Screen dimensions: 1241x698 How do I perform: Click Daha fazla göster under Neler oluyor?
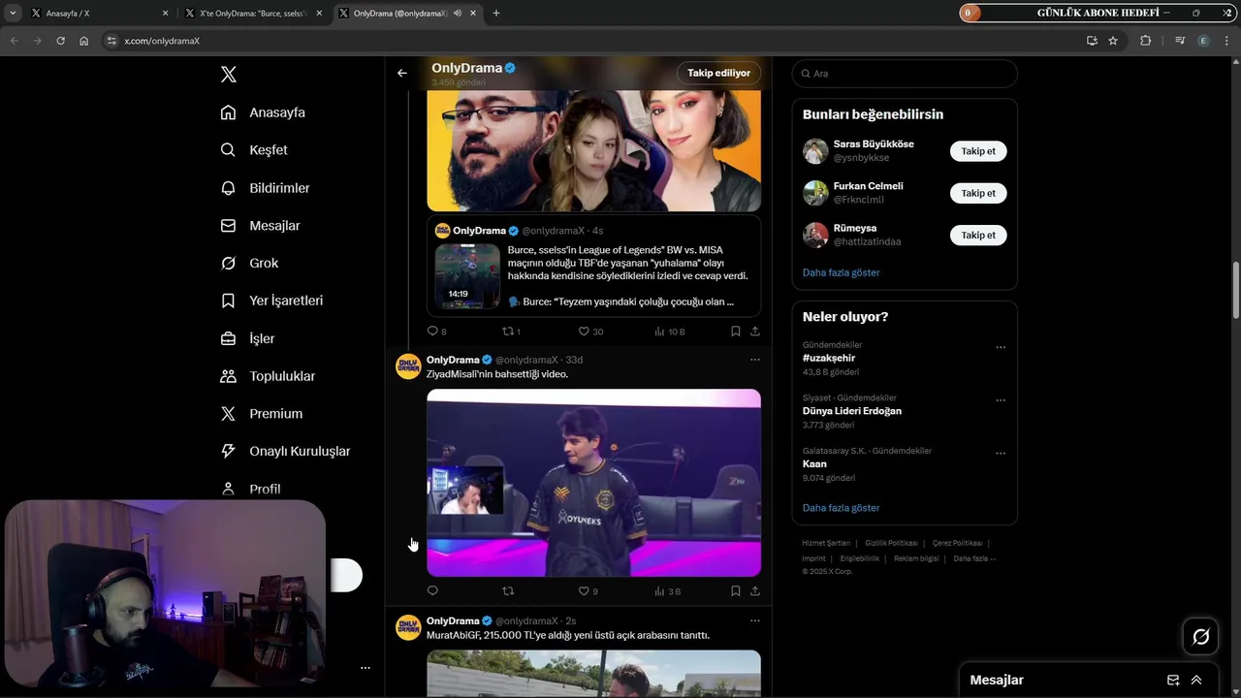coord(841,508)
